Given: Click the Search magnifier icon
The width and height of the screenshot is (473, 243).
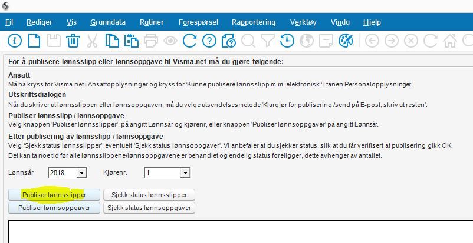Looking at the screenshot, I should pos(248,41).
